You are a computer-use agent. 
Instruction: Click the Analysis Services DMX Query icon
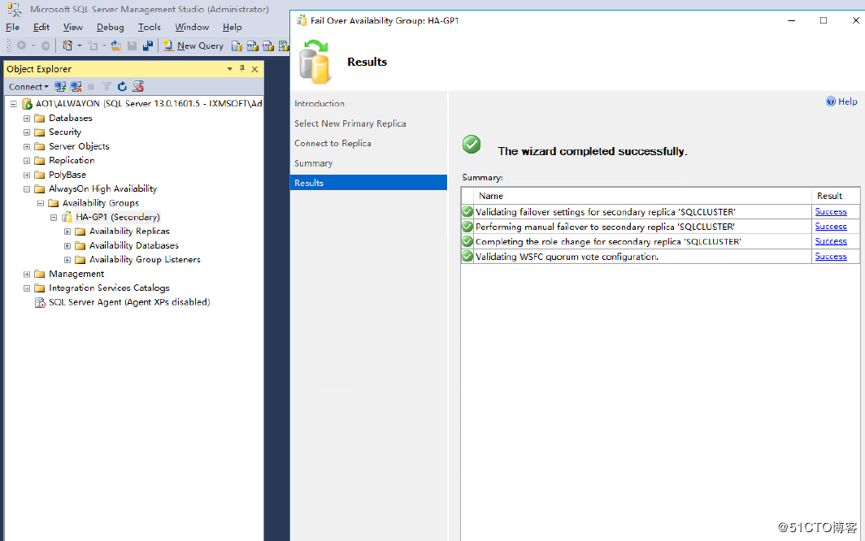coord(268,45)
